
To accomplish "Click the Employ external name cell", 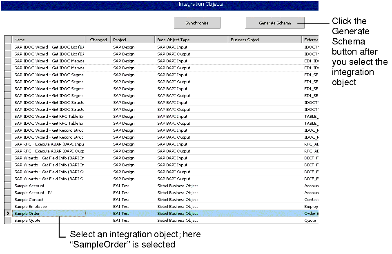I will (310, 206).
